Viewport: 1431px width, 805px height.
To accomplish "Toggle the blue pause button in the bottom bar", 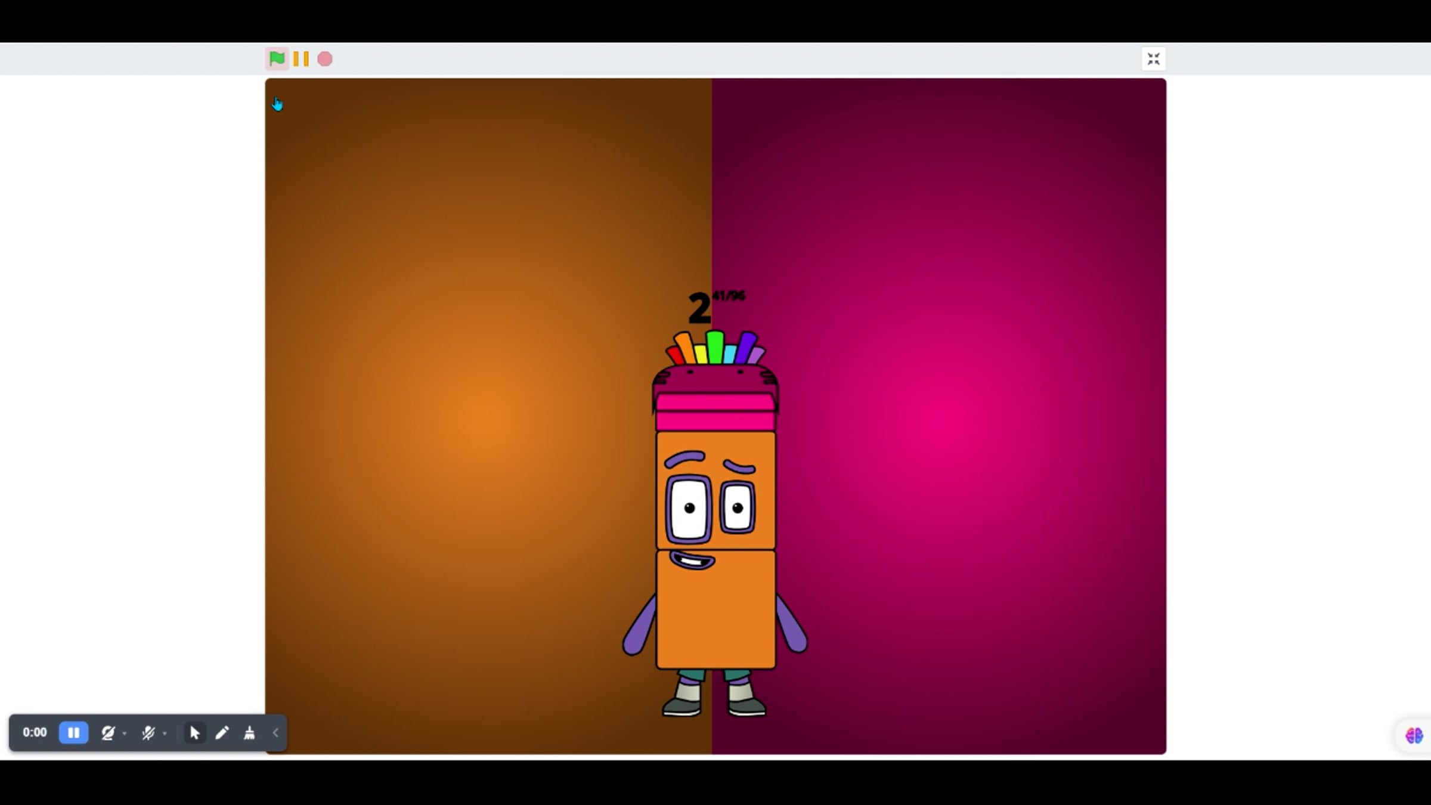I will coord(73,732).
